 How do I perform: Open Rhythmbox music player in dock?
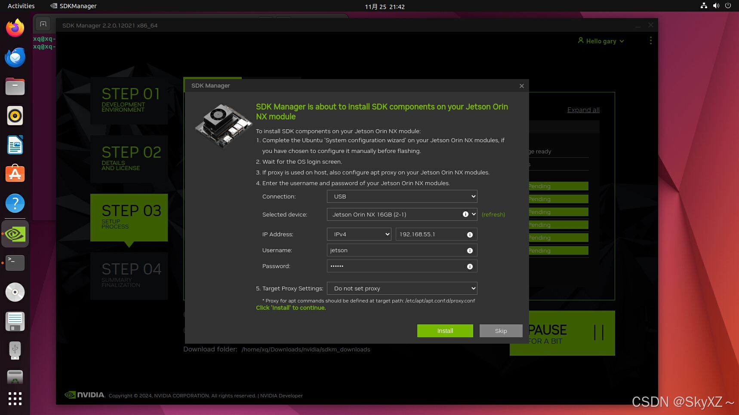(15, 116)
